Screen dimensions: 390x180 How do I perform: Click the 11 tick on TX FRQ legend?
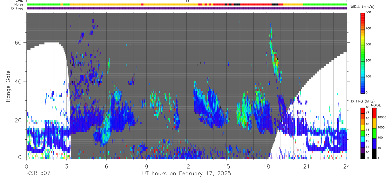click(367, 147)
